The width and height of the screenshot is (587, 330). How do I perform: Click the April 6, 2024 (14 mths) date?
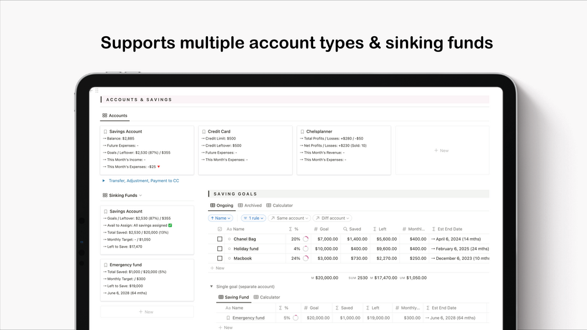coord(459,239)
